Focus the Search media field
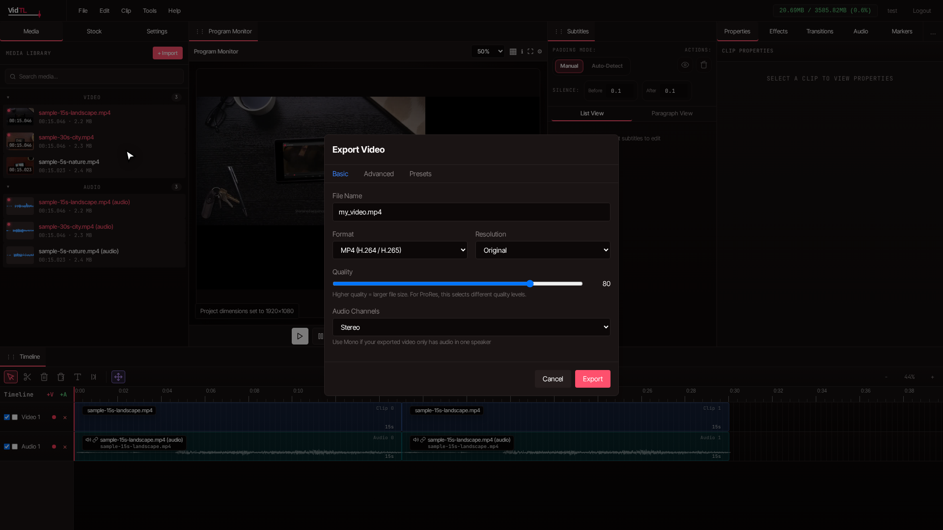Viewport: 943px width, 530px height. tap(94, 77)
